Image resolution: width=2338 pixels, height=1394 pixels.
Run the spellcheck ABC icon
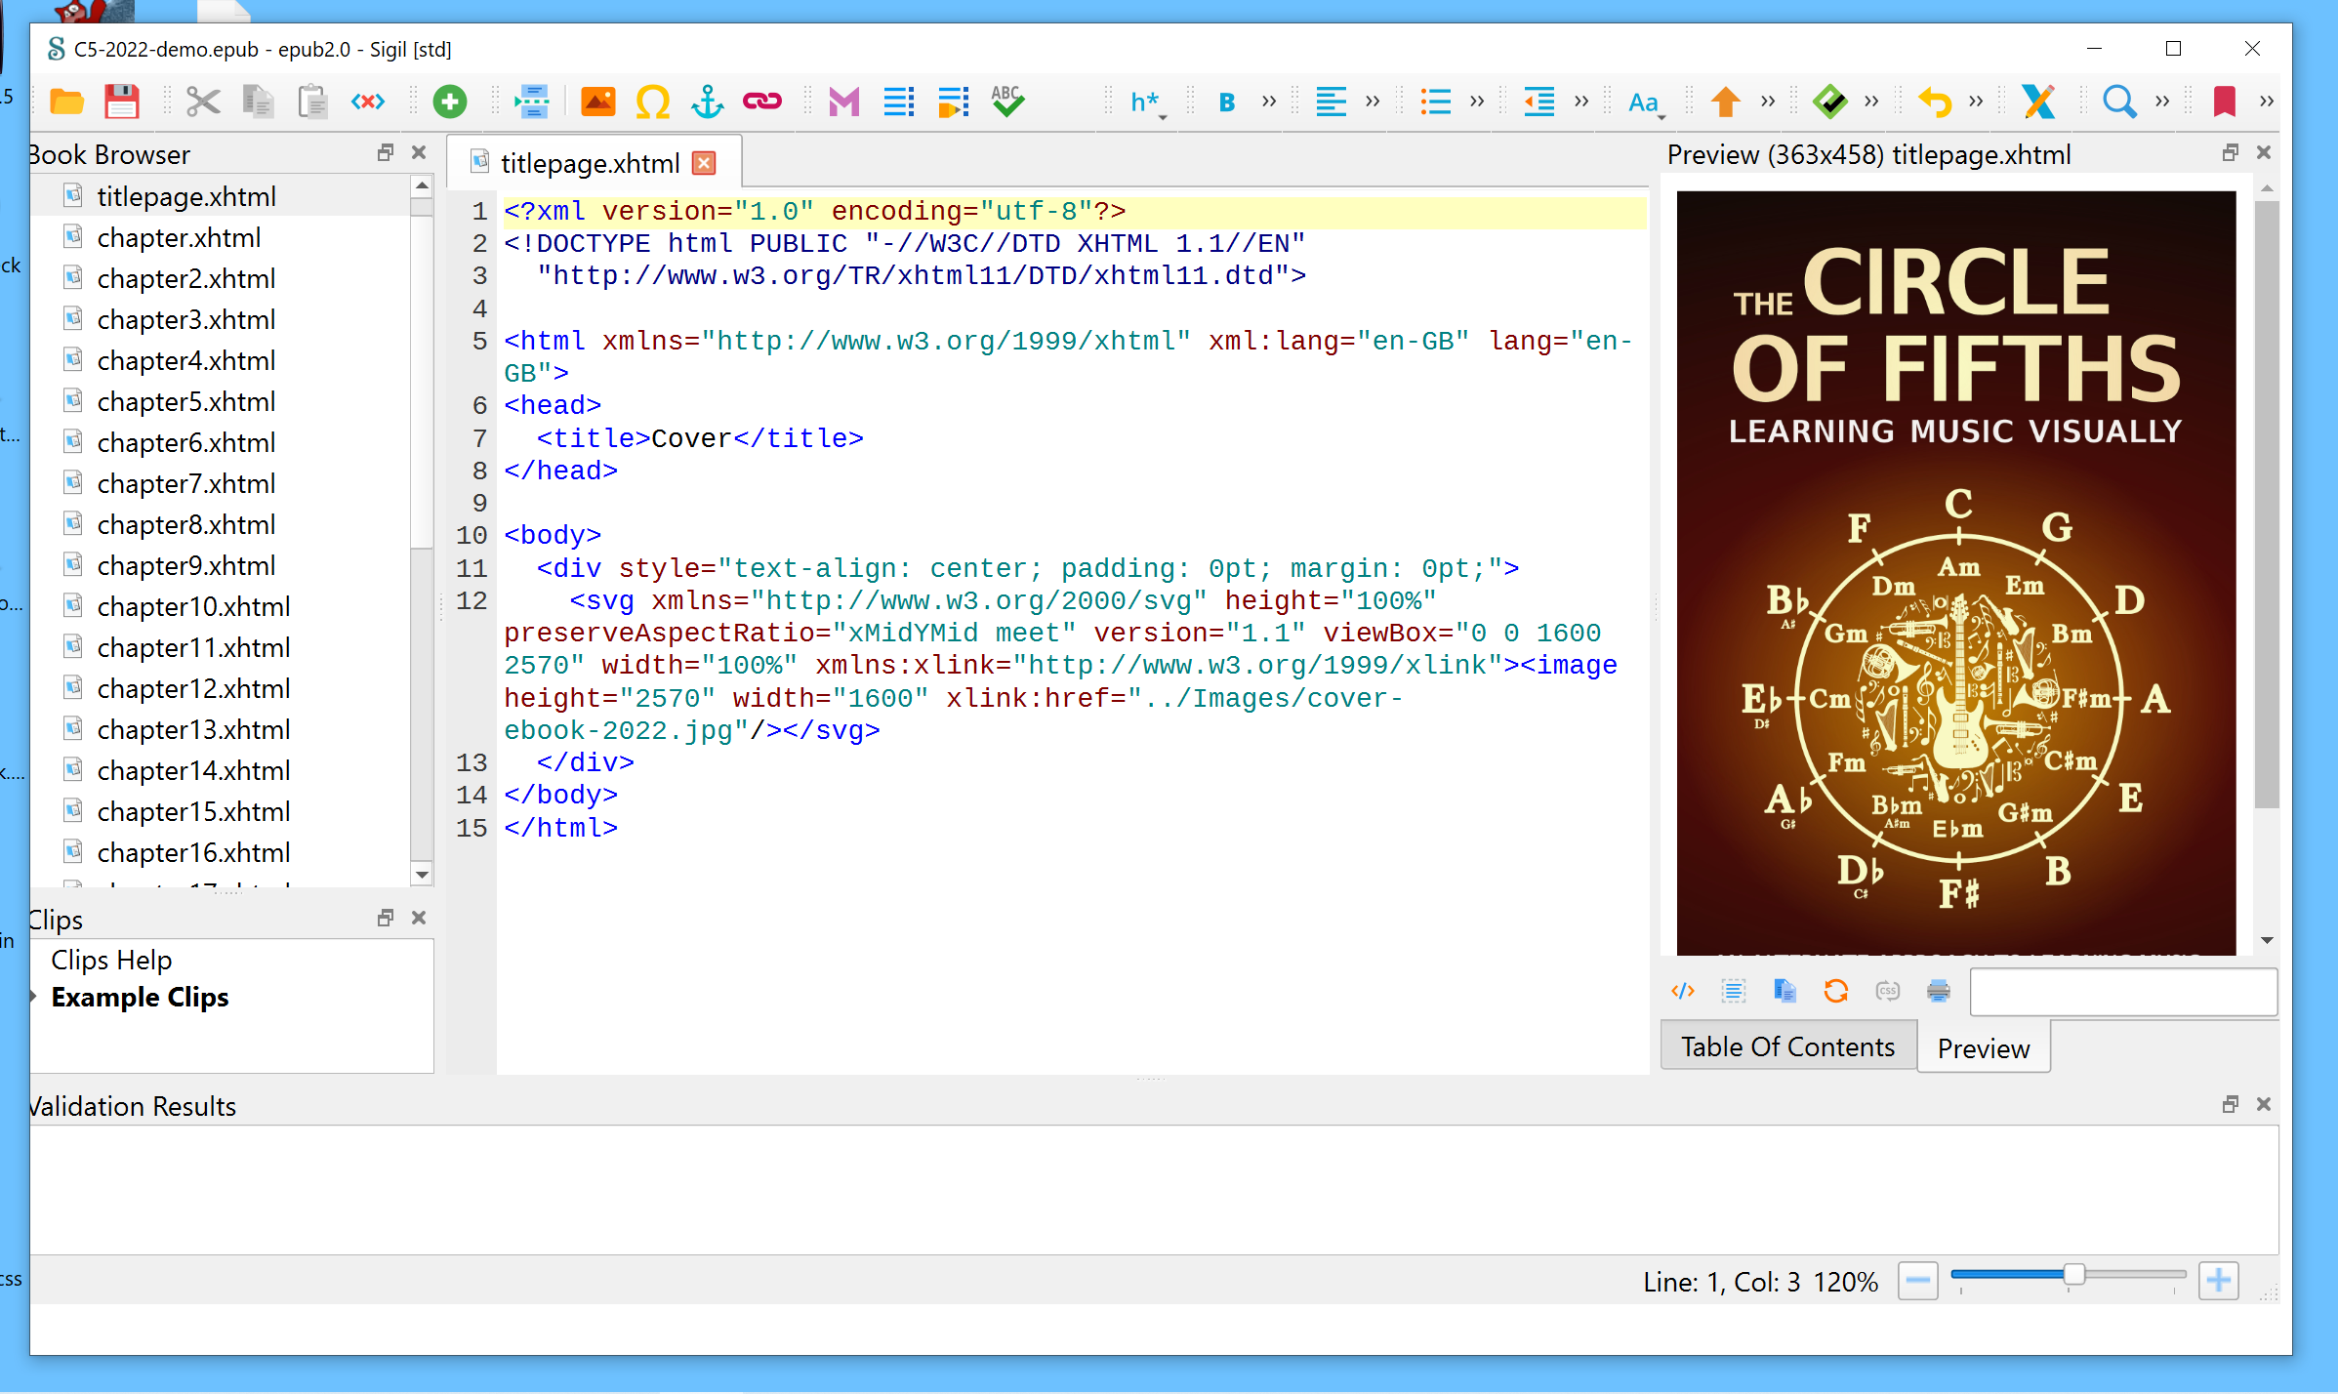tap(1007, 102)
